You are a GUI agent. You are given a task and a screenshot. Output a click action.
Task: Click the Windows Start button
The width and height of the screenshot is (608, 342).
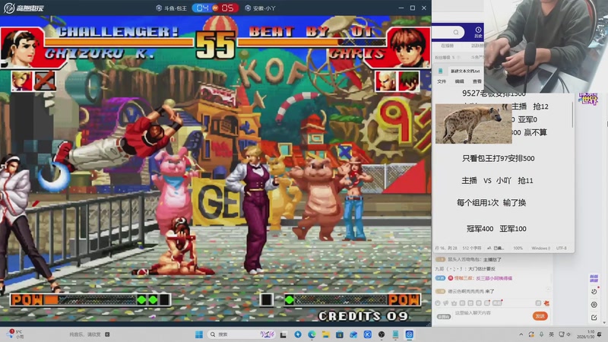point(199,334)
